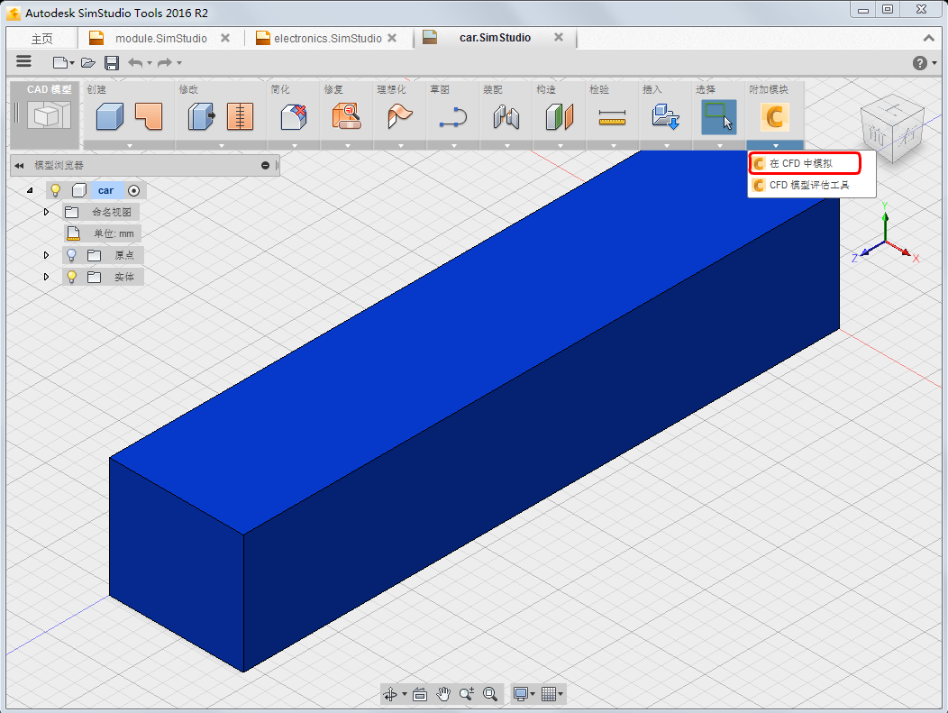Select the car component name in browser
The image size is (948, 713).
point(105,190)
